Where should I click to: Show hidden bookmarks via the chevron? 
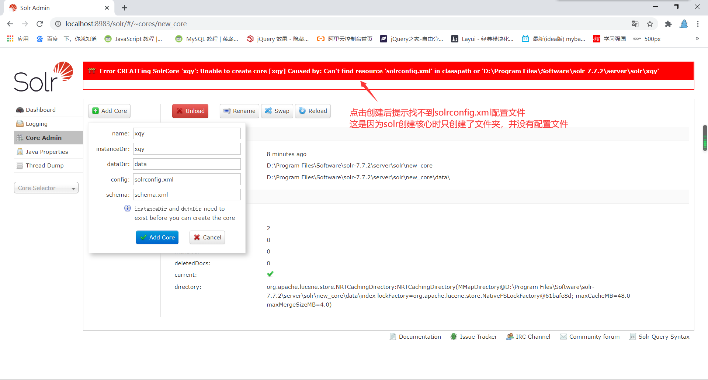point(697,38)
